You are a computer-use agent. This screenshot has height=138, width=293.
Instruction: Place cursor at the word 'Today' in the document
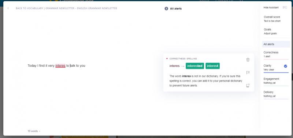[x=32, y=66]
